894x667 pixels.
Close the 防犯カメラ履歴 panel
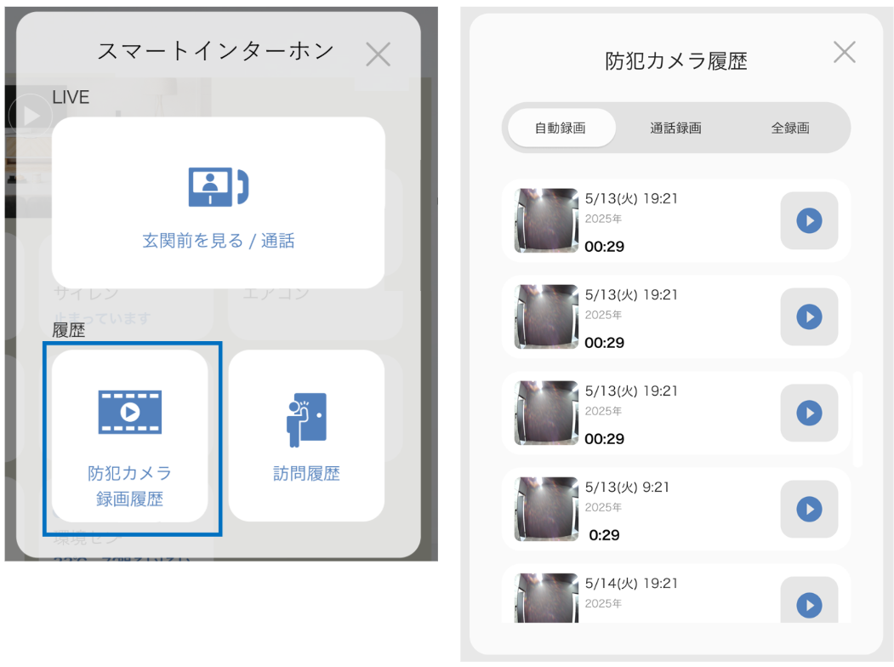coord(844,53)
